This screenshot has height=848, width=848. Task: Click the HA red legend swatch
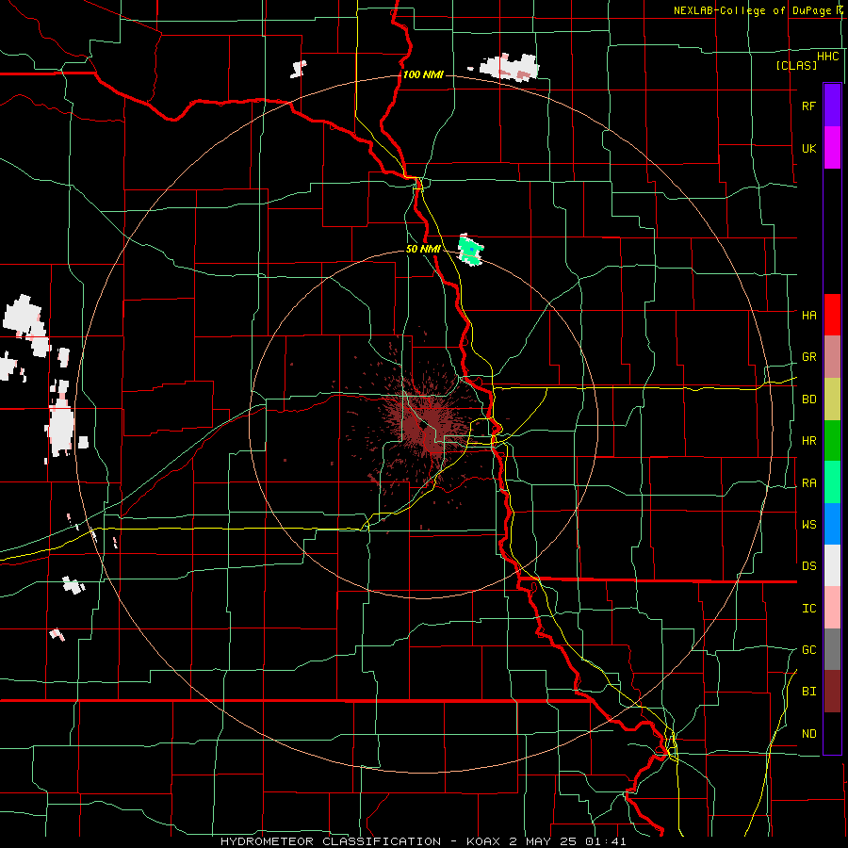[832, 315]
